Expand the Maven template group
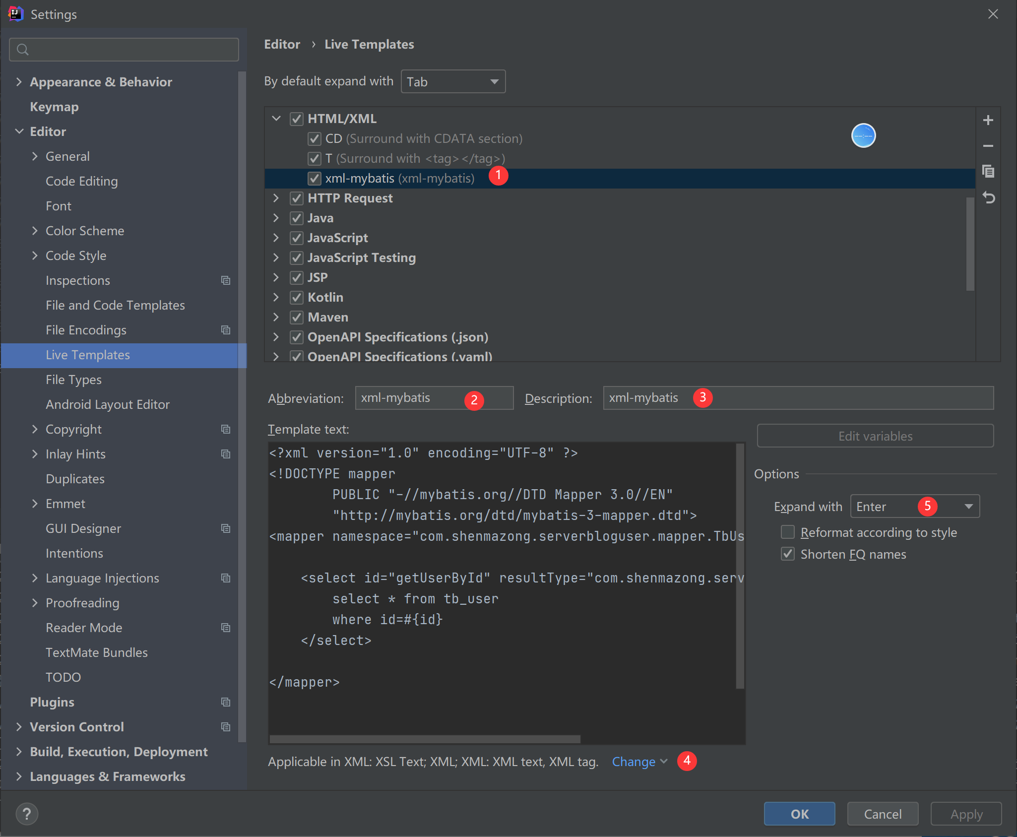 coord(276,317)
